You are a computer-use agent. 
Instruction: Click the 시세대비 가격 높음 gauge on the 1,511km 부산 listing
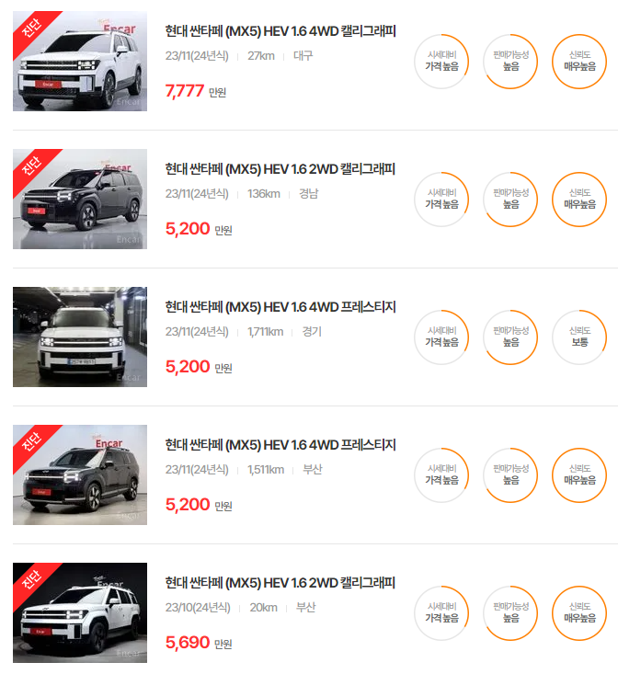pos(441,475)
